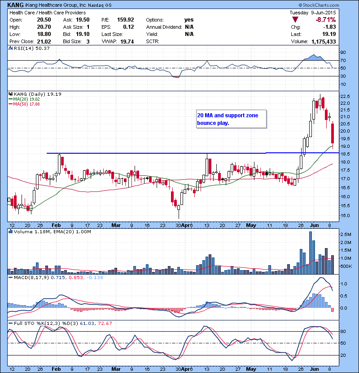Click the Bid Size value 3
This screenshot has width=359, height=373.
(88, 41)
